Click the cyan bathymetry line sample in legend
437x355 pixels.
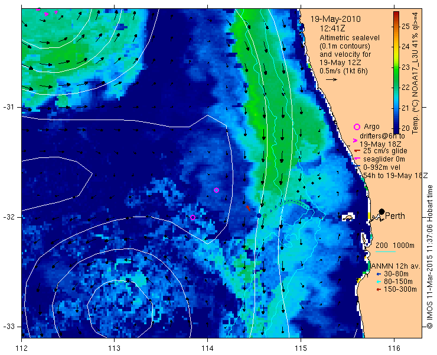(386, 252)
